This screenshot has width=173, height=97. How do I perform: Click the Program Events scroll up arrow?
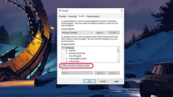click(118, 48)
